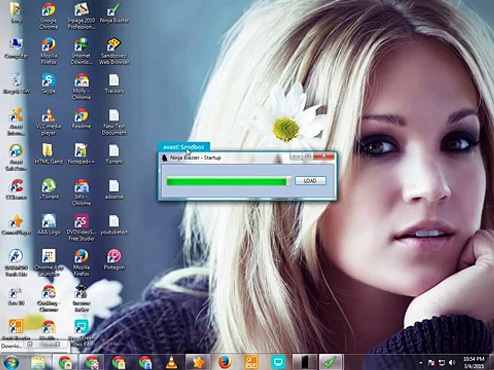Image resolution: width=494 pixels, height=370 pixels.
Task: Open DVDVideoSoft Free Studio shortcut
Action: [81, 228]
